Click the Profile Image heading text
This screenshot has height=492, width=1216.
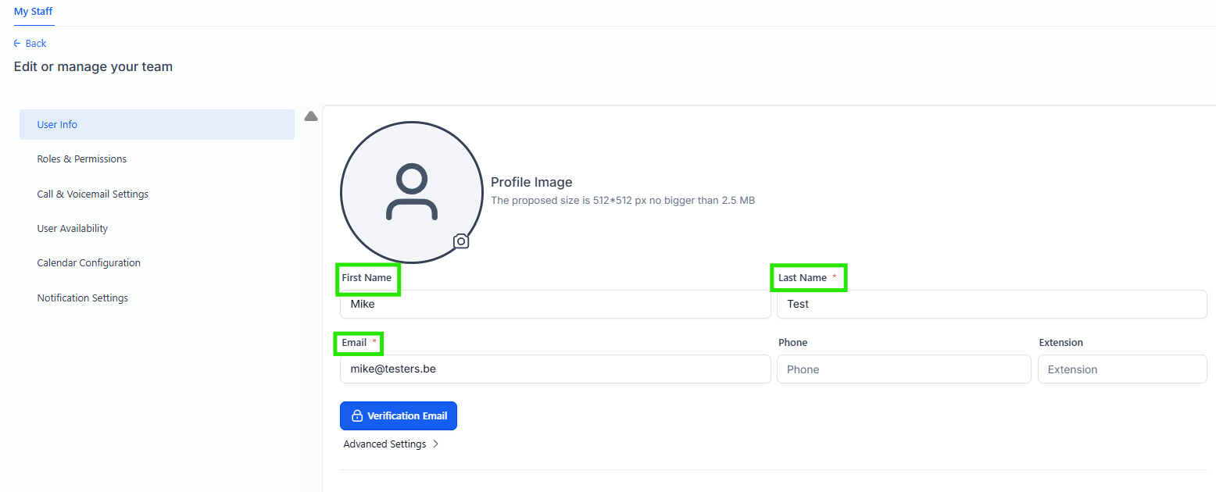(x=531, y=182)
